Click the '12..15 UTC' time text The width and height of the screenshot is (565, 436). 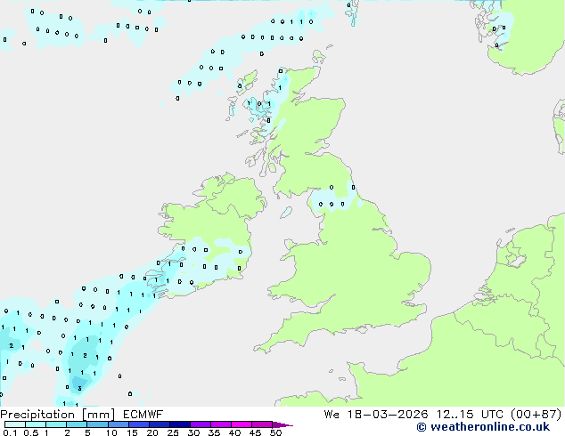pyautogui.click(x=470, y=415)
